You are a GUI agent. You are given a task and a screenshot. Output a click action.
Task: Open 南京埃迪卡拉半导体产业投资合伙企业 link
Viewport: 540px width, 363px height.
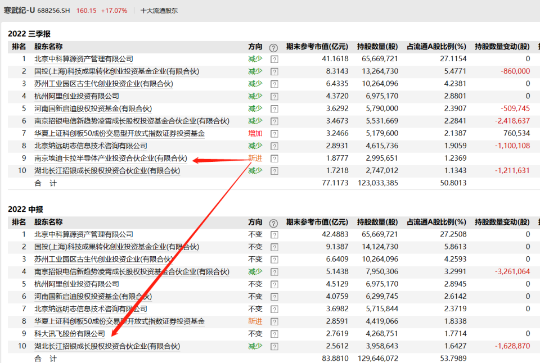point(111,158)
